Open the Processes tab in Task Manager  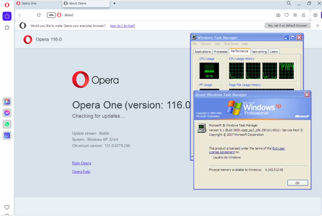click(x=221, y=52)
